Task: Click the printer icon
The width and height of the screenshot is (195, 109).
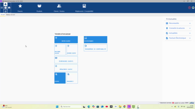Action: (9, 8)
